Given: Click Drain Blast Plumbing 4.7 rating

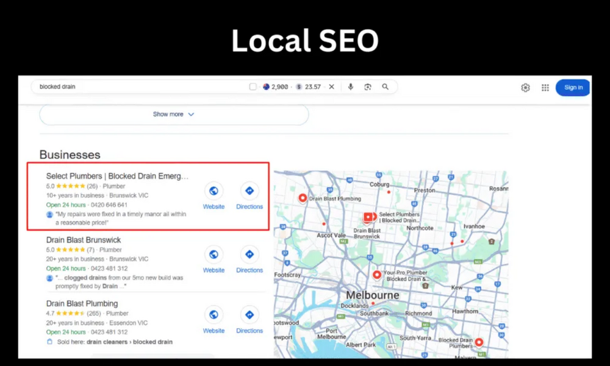Looking at the screenshot, I should (65, 313).
